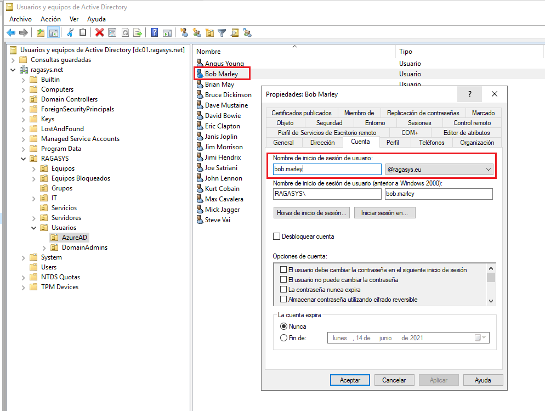Select the Create New Organizational Unit icon
Screen dimensions: 545x411
pos(209,32)
